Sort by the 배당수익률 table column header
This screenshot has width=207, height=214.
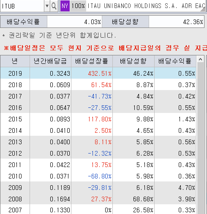(x=175, y=61)
